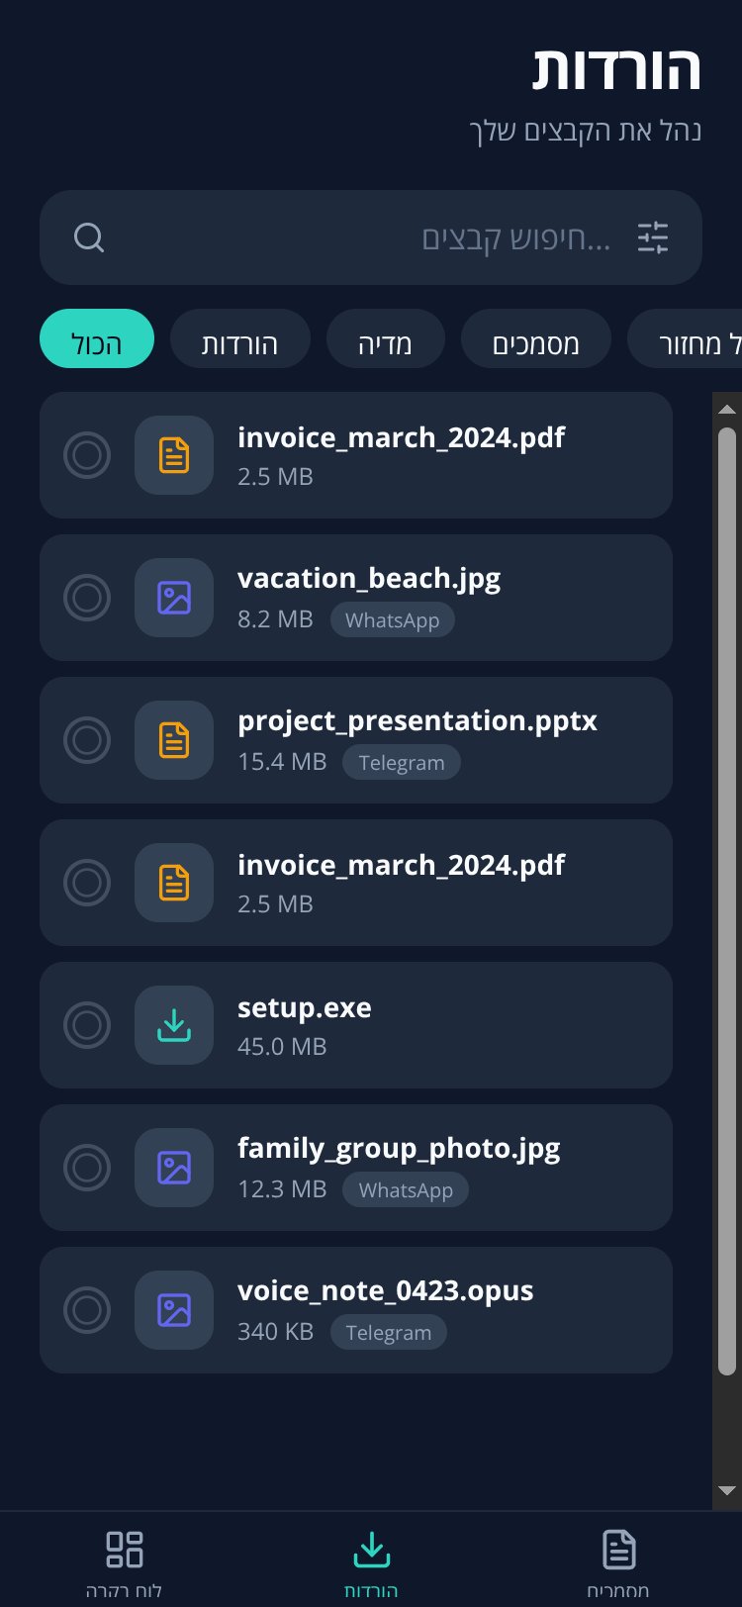Select the invoice radio circle above setup.exe
The height and width of the screenshot is (1607, 742).
pos(87,883)
